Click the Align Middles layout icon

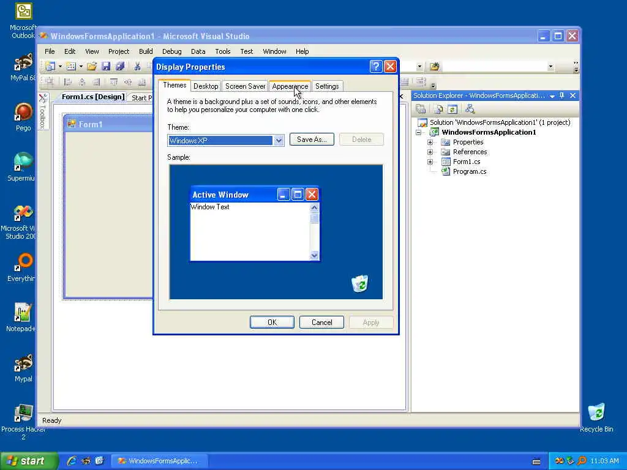[127, 82]
